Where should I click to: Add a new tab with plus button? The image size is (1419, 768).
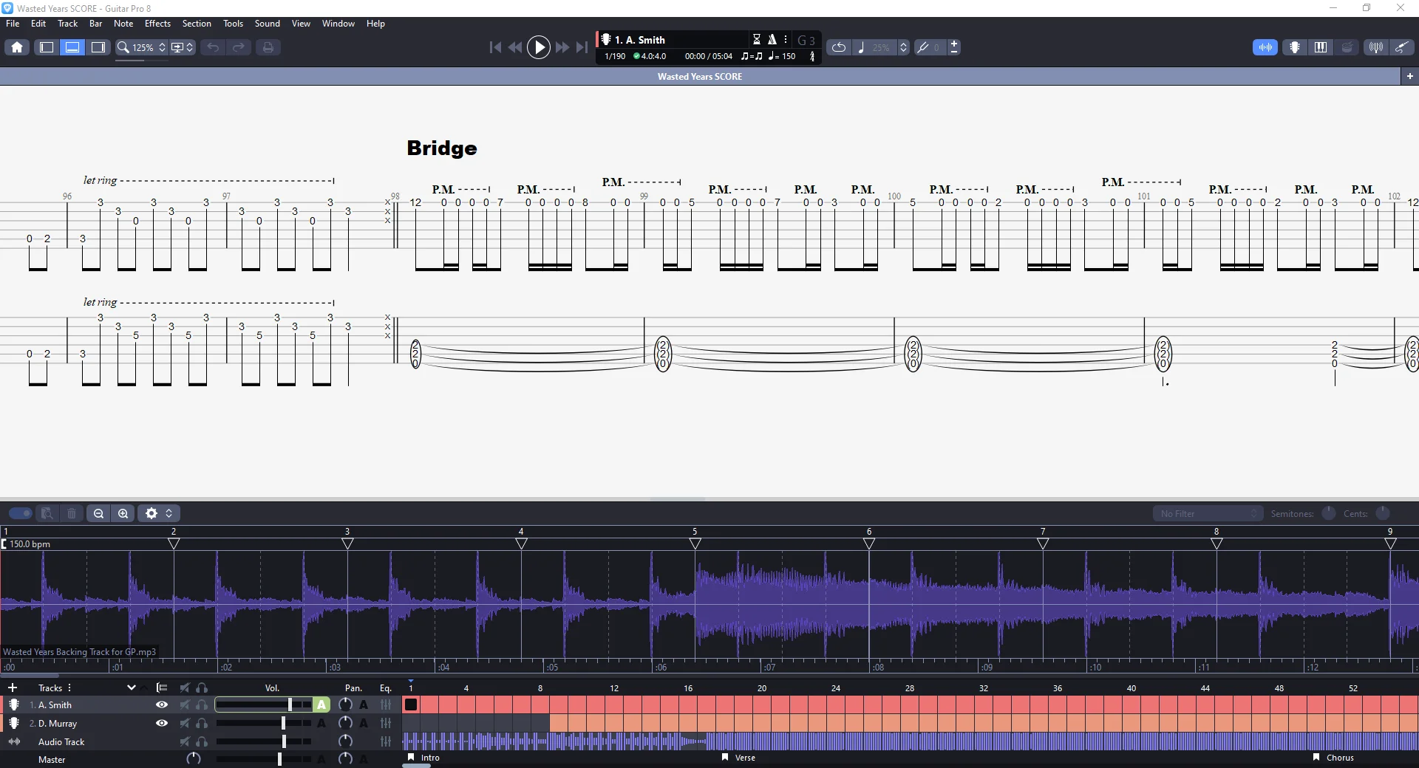tap(1409, 76)
